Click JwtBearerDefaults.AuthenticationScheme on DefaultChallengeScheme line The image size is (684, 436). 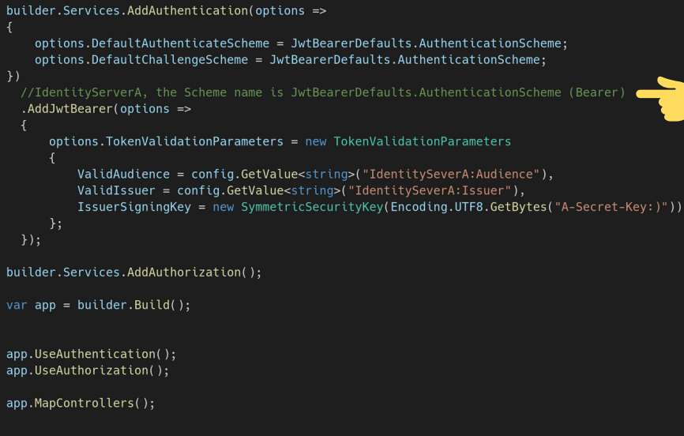[404, 60]
